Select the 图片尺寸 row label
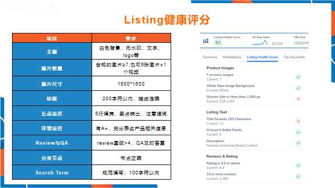 [52, 84]
